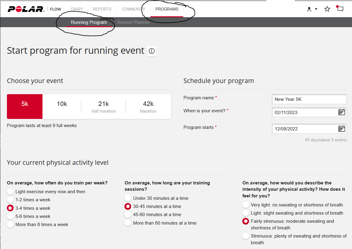Open calendar picker for event date
The image size is (352, 249).
pos(341,112)
